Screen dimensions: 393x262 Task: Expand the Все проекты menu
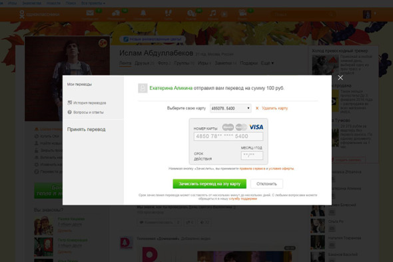pyautogui.click(x=93, y=3)
